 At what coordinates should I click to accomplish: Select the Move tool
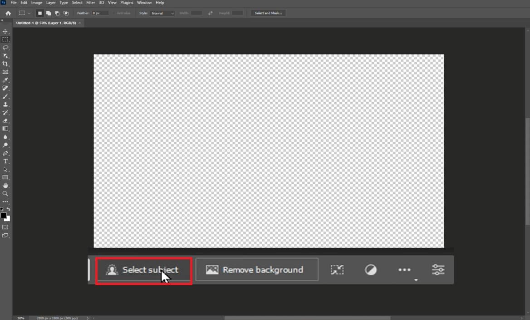pos(5,32)
